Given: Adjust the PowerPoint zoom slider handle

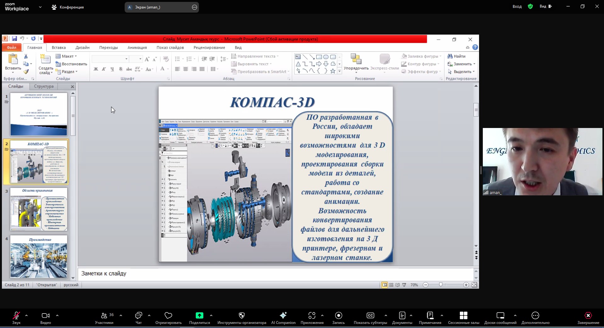Looking at the screenshot, I should (x=441, y=285).
